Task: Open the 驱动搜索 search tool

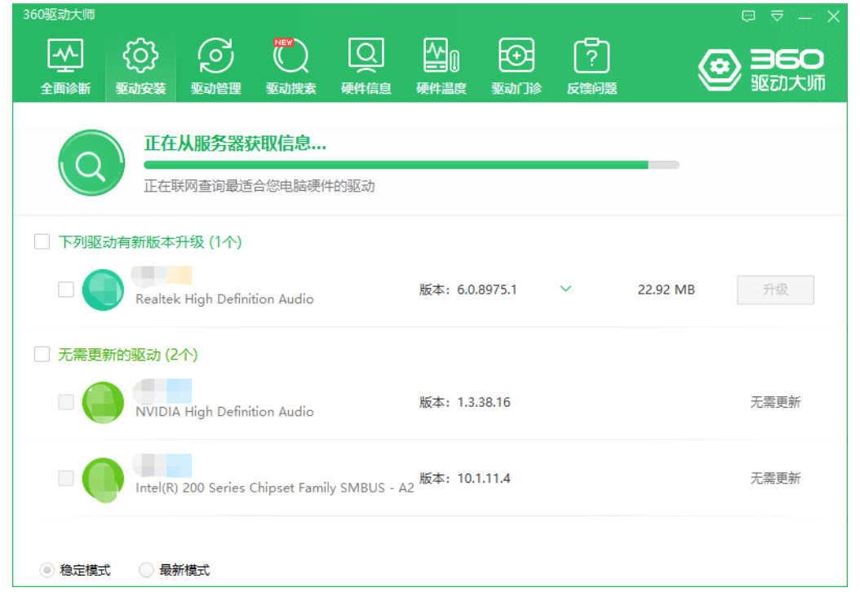Action: tap(290, 67)
